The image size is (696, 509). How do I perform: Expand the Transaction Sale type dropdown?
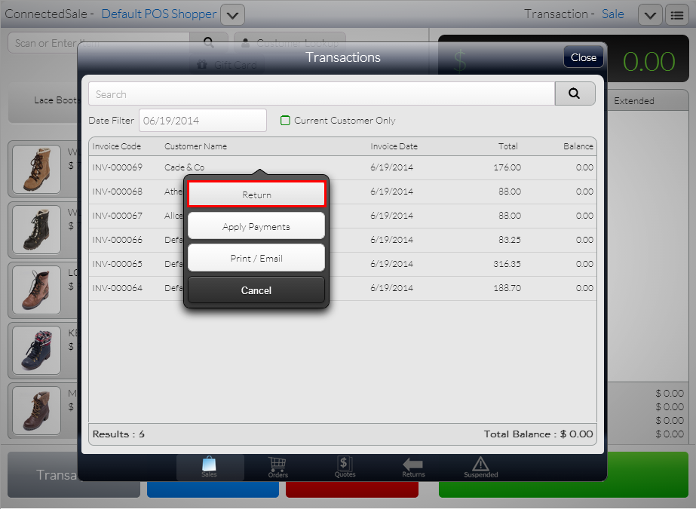650,15
